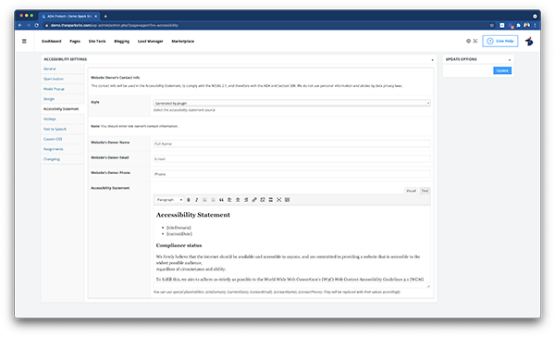
Task: Switch editor to Text mode
Action: [425, 191]
